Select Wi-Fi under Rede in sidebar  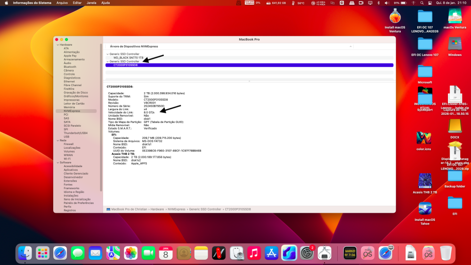tap(67, 159)
